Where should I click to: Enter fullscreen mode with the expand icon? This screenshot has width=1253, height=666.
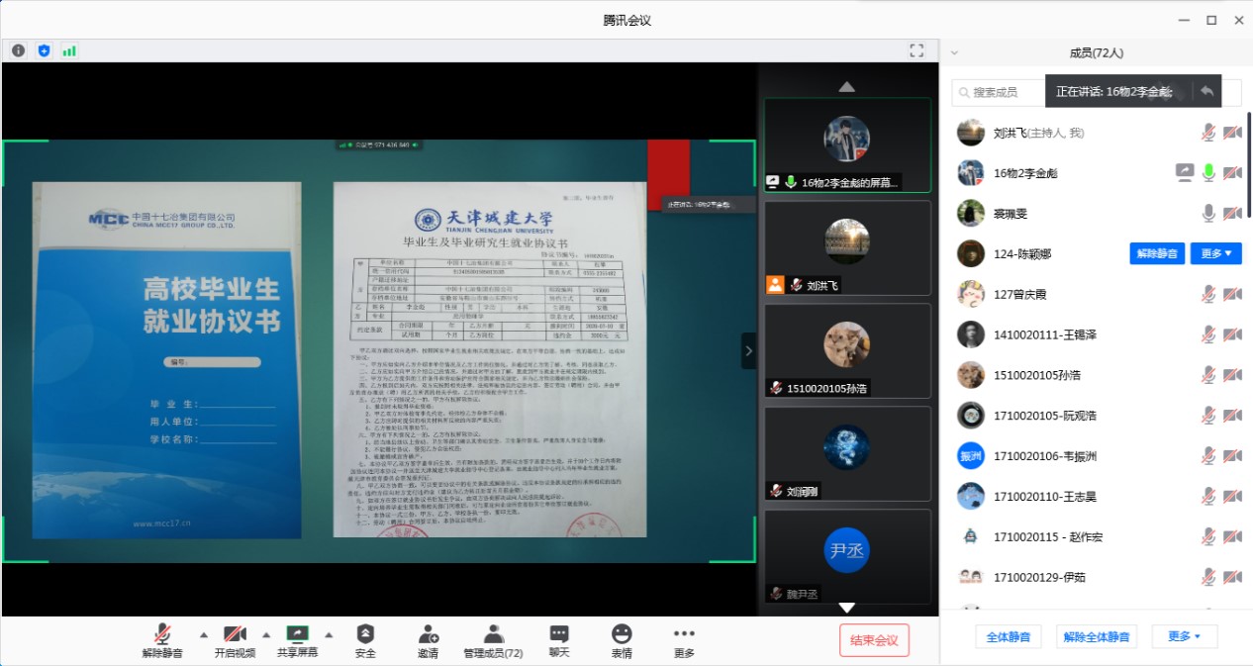916,50
